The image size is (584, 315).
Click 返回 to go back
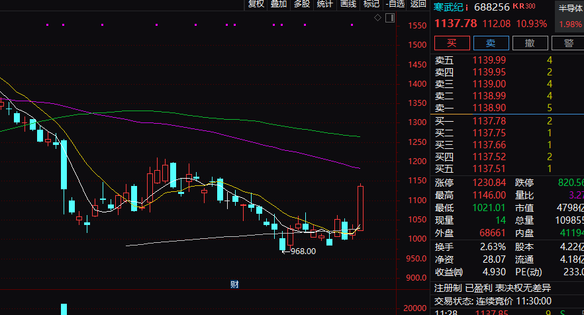pos(418,4)
